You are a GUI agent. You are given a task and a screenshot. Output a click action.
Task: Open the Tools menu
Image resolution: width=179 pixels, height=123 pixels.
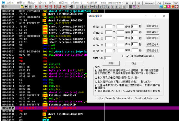[102, 3]
